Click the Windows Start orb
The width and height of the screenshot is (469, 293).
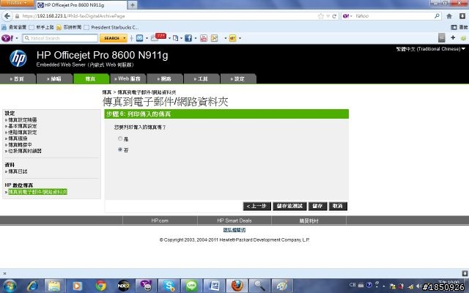point(10,286)
